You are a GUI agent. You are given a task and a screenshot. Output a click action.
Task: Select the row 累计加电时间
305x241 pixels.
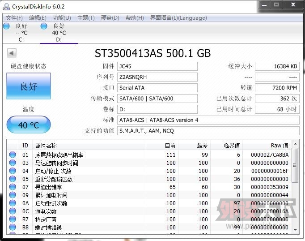[x=149, y=195]
